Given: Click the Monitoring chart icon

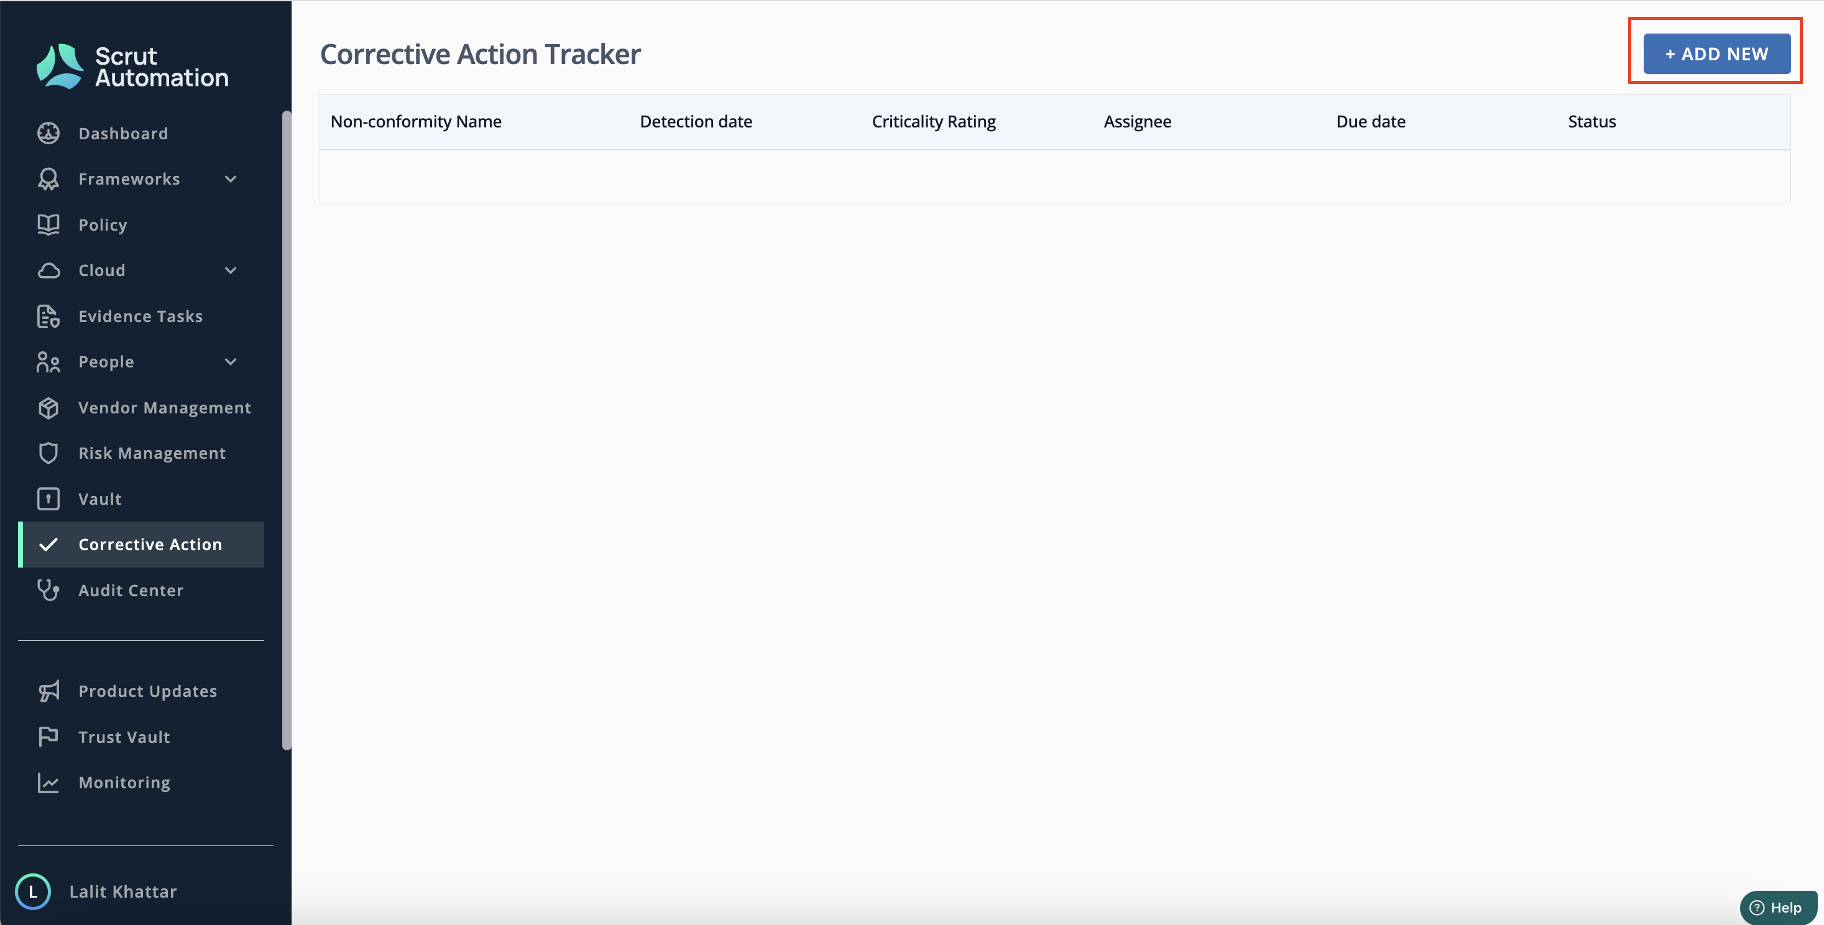Looking at the screenshot, I should pyautogui.click(x=48, y=783).
